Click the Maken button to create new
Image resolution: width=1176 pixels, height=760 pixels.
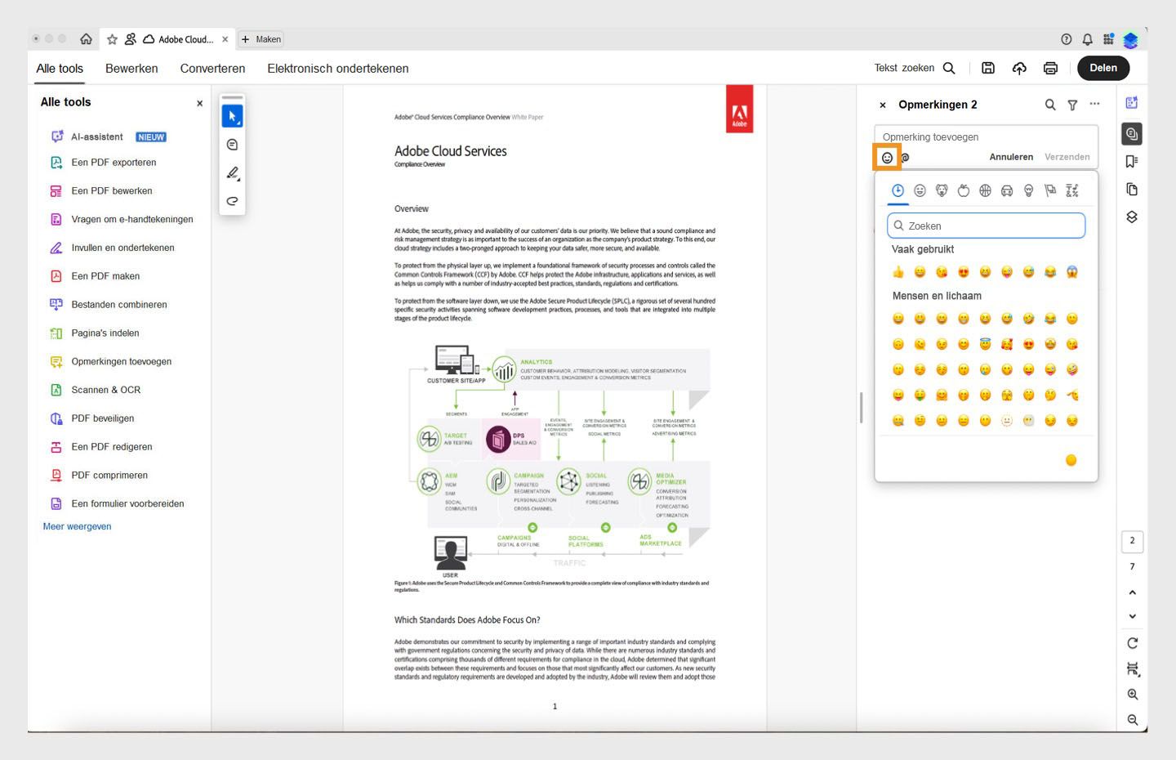261,39
